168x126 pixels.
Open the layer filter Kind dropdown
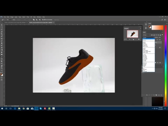[147, 35]
